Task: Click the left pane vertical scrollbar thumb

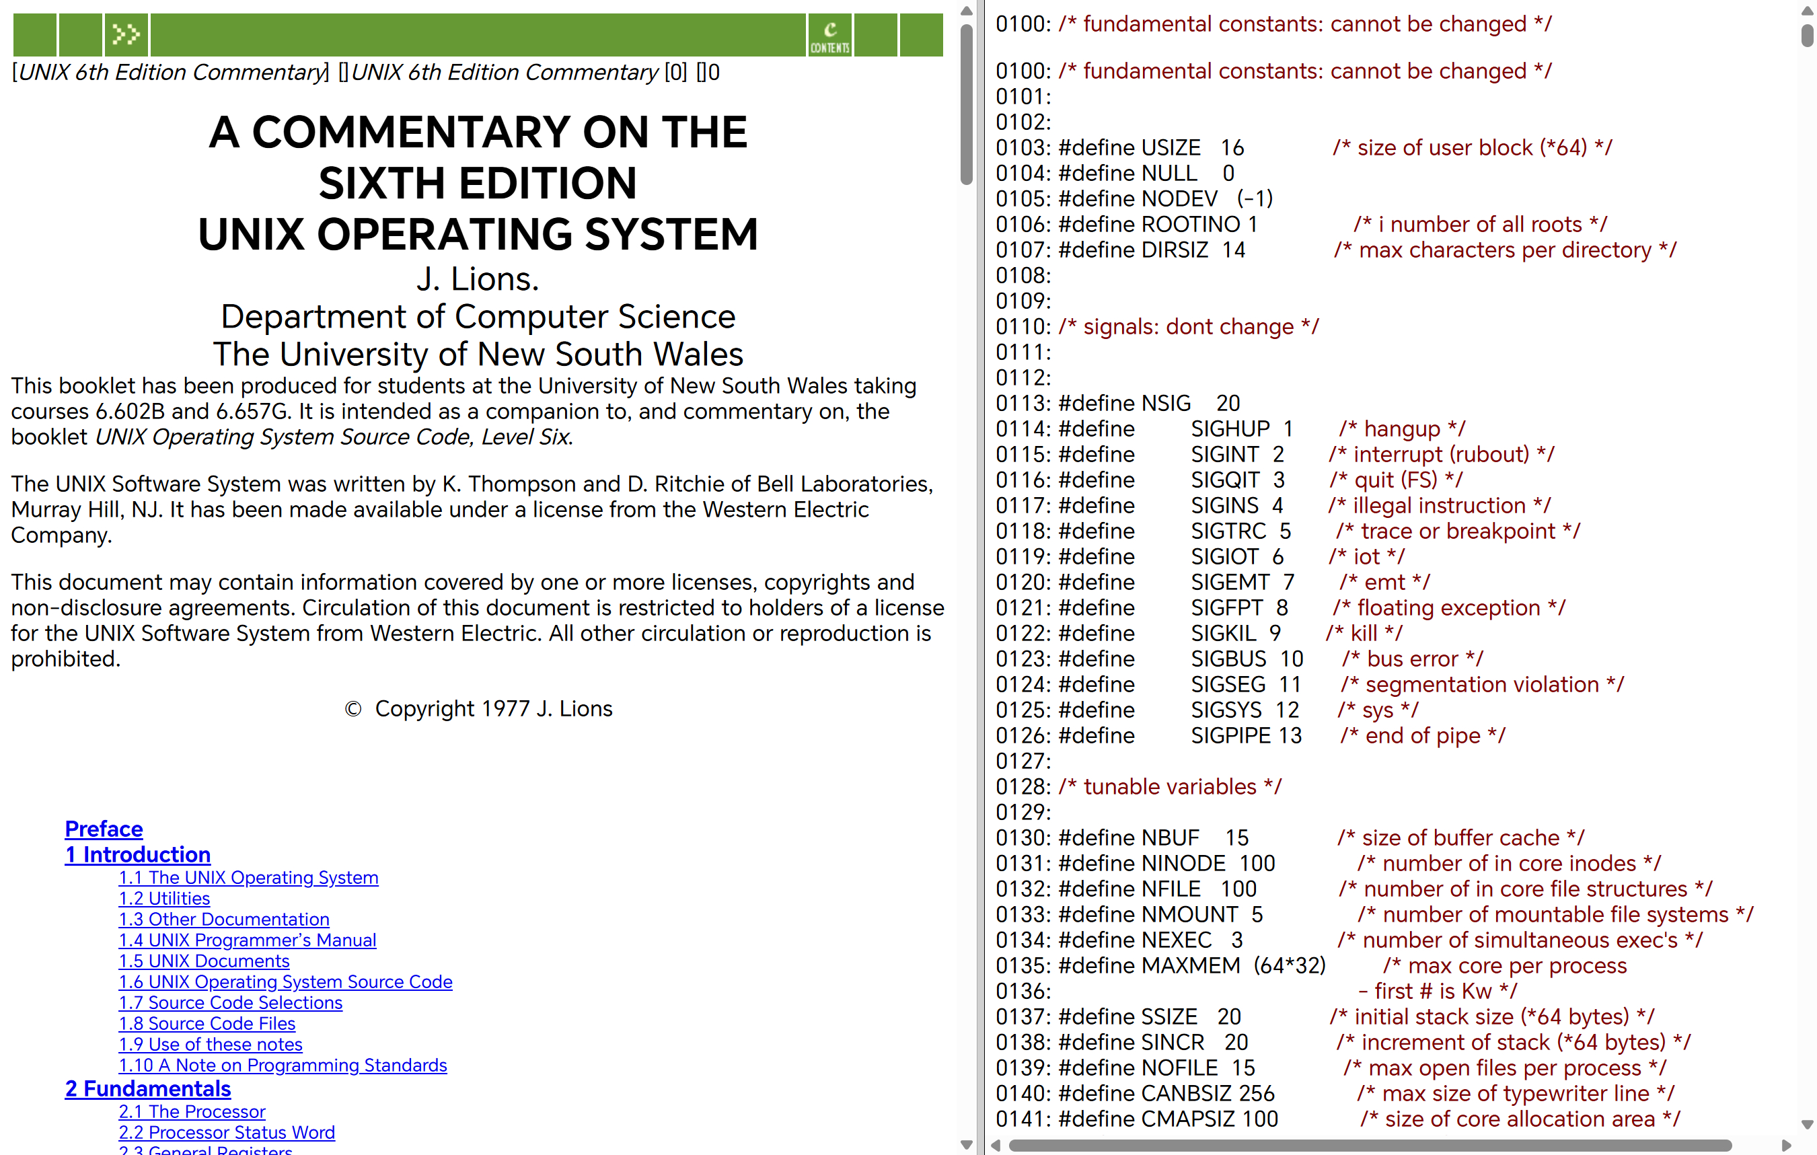Action: [967, 104]
